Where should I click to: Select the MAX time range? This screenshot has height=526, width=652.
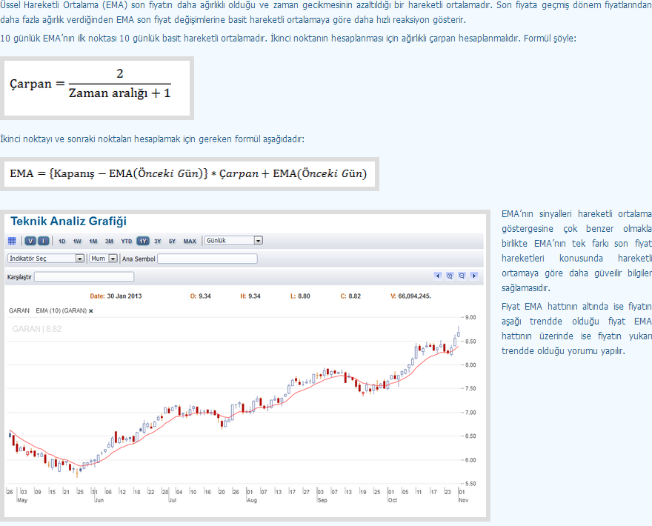[190, 242]
